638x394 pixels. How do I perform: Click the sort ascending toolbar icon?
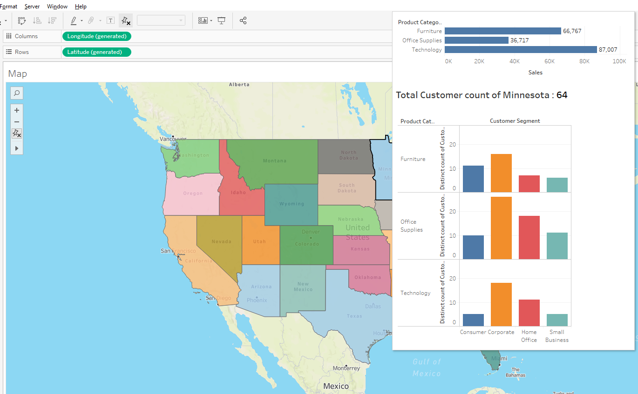click(x=37, y=20)
